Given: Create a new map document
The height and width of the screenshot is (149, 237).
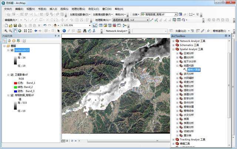Looking at the screenshot, I should (6, 25).
